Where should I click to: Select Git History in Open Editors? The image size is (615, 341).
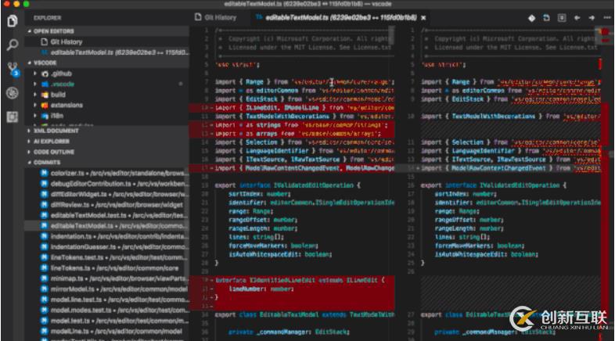[x=106, y=42]
